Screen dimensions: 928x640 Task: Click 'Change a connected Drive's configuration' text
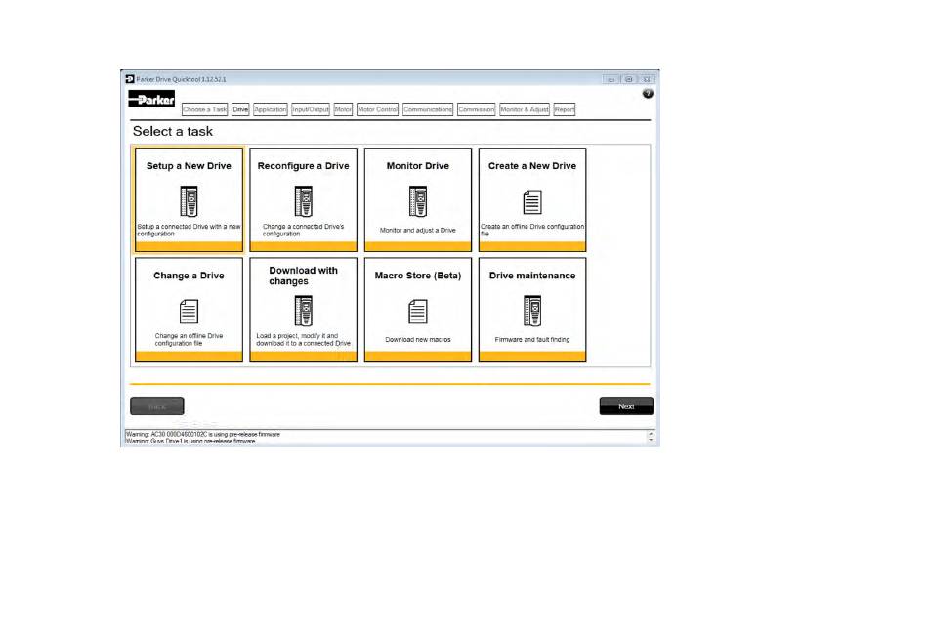coord(303,231)
